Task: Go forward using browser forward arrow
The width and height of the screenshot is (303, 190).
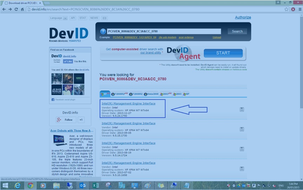Action: pyautogui.click(x=10, y=9)
